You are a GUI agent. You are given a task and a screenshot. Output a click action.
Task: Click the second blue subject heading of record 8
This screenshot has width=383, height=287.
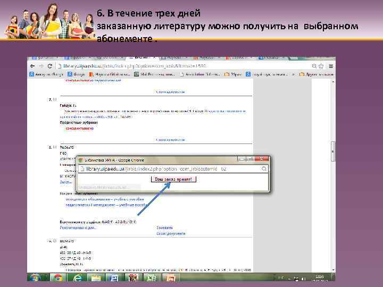pos(107,205)
